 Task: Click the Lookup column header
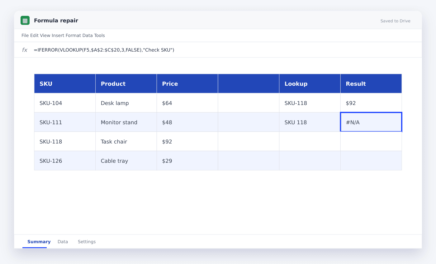310,84
